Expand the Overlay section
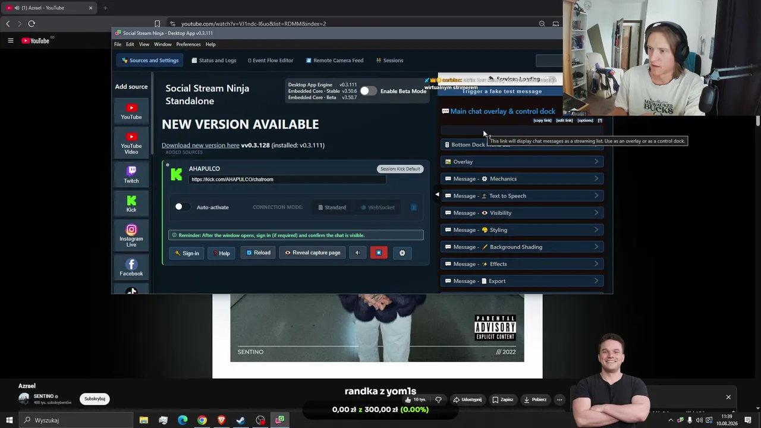This screenshot has width=761, height=428. click(522, 162)
